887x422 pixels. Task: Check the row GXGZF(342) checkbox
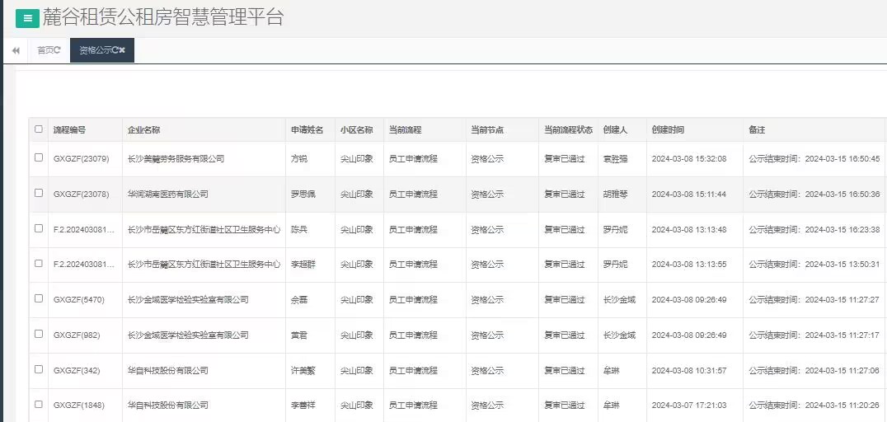[39, 369]
